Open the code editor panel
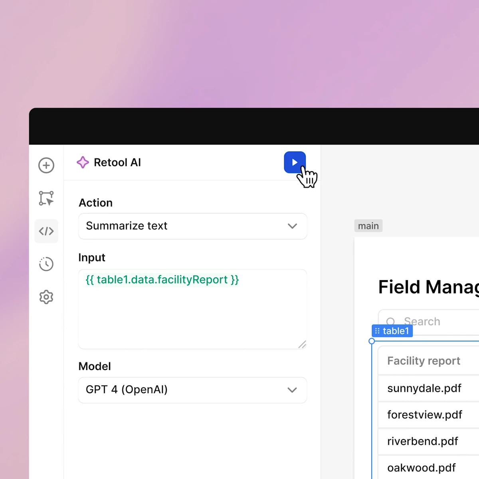Screen dimensions: 479x479 point(46,231)
